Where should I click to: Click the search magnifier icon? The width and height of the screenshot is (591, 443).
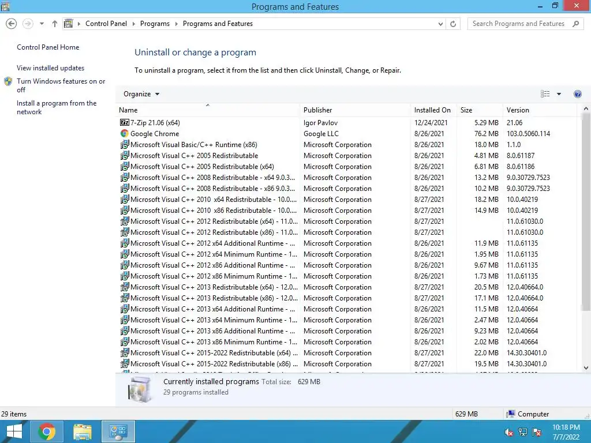pyautogui.click(x=575, y=24)
